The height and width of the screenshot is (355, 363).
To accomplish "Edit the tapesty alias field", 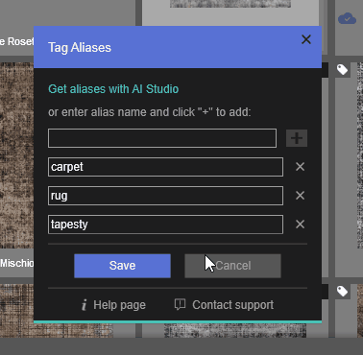I will tap(165, 225).
